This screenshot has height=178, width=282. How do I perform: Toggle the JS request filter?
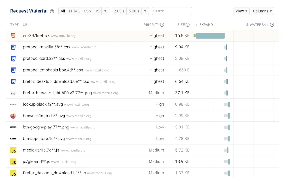pos(97,11)
